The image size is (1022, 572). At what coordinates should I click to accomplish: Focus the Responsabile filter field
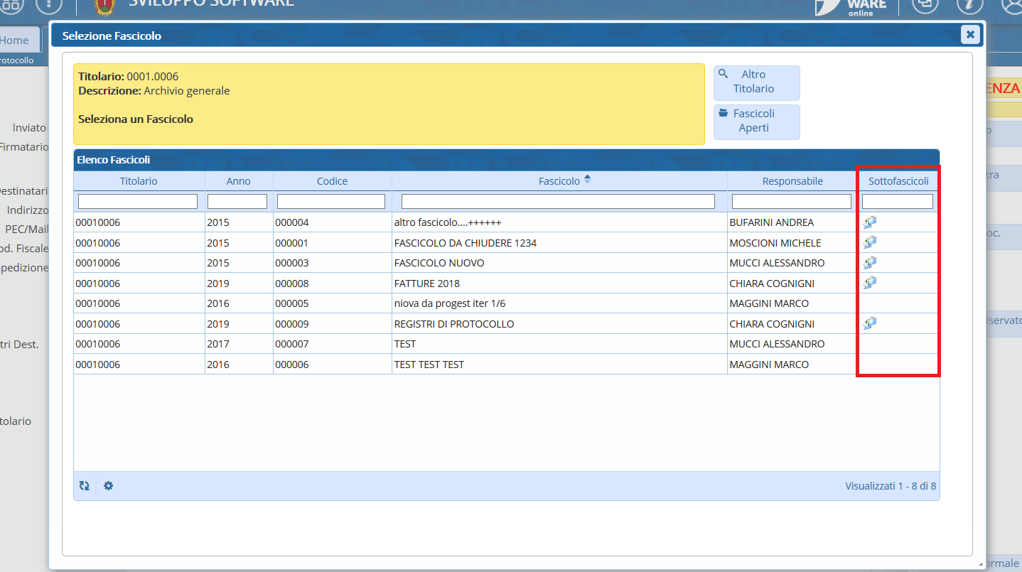pyautogui.click(x=791, y=202)
